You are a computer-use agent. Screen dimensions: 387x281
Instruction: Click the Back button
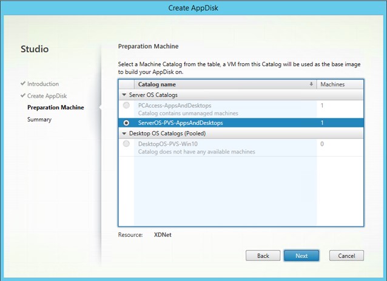pos(263,256)
